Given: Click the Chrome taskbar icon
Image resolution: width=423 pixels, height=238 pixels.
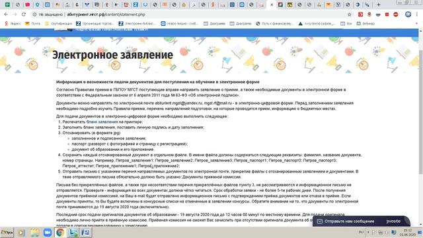Looking at the screenshot, I should click(x=60, y=233).
